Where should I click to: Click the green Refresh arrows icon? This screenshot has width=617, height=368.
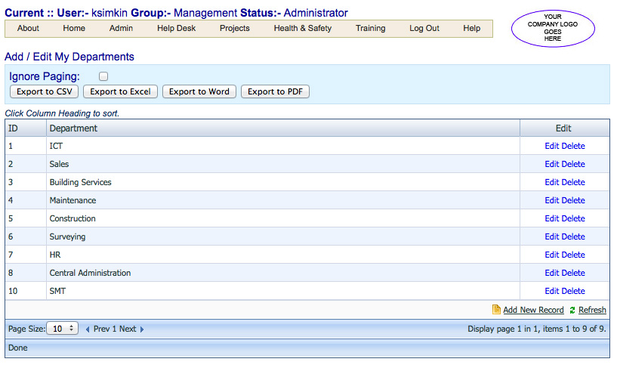572,310
